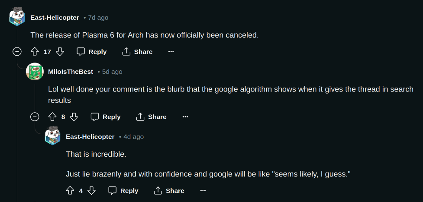
Task: Downvote the "That is incredible" reply
Action: pyautogui.click(x=92, y=190)
